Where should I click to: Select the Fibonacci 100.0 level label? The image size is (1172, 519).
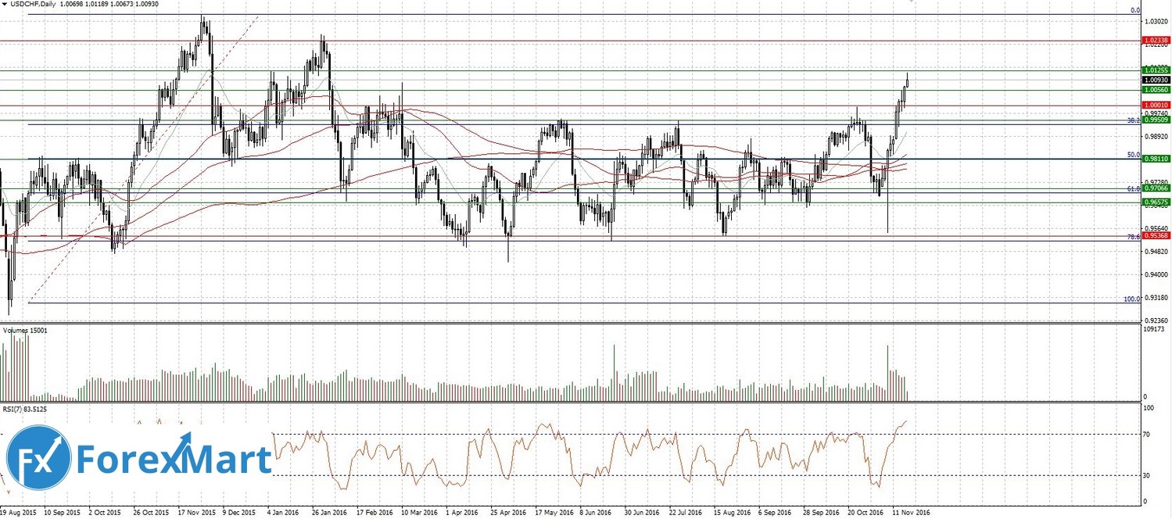click(1131, 299)
